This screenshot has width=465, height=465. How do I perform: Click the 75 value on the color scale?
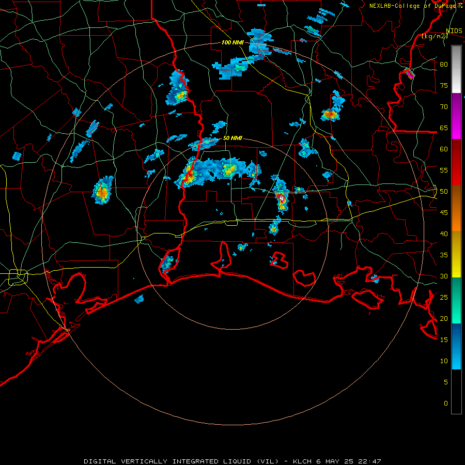[444, 85]
